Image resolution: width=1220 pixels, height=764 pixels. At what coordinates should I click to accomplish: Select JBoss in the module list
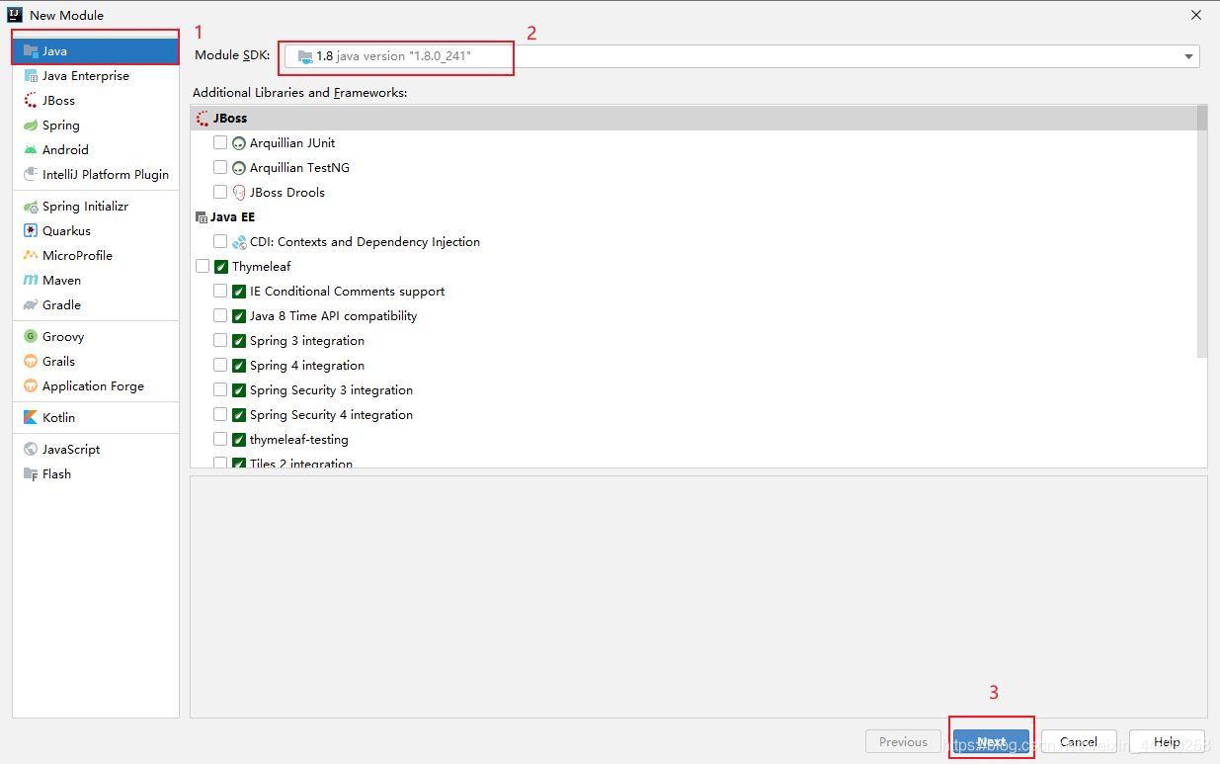coord(96,100)
